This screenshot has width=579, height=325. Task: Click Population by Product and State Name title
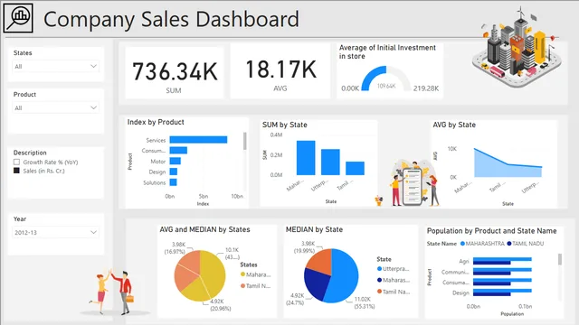tap(491, 231)
